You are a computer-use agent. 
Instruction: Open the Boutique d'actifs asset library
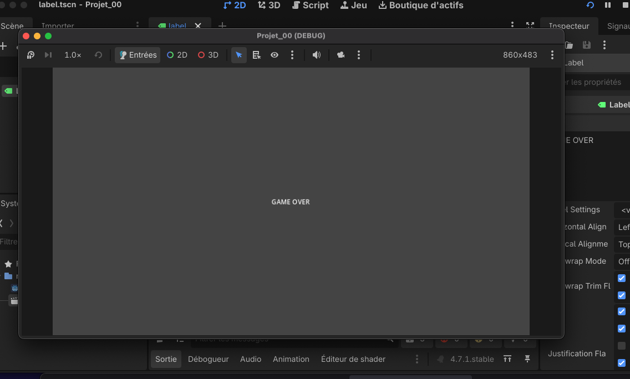(421, 5)
